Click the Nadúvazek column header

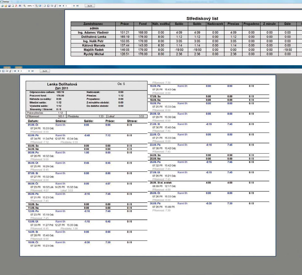tap(215, 24)
